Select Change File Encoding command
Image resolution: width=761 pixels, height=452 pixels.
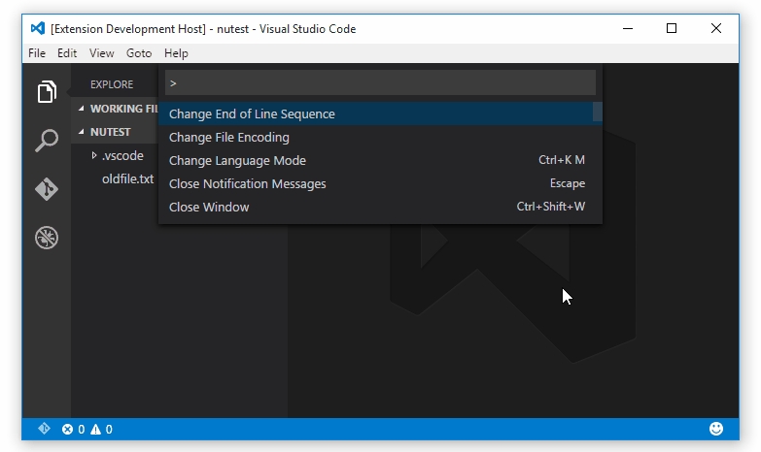point(229,137)
